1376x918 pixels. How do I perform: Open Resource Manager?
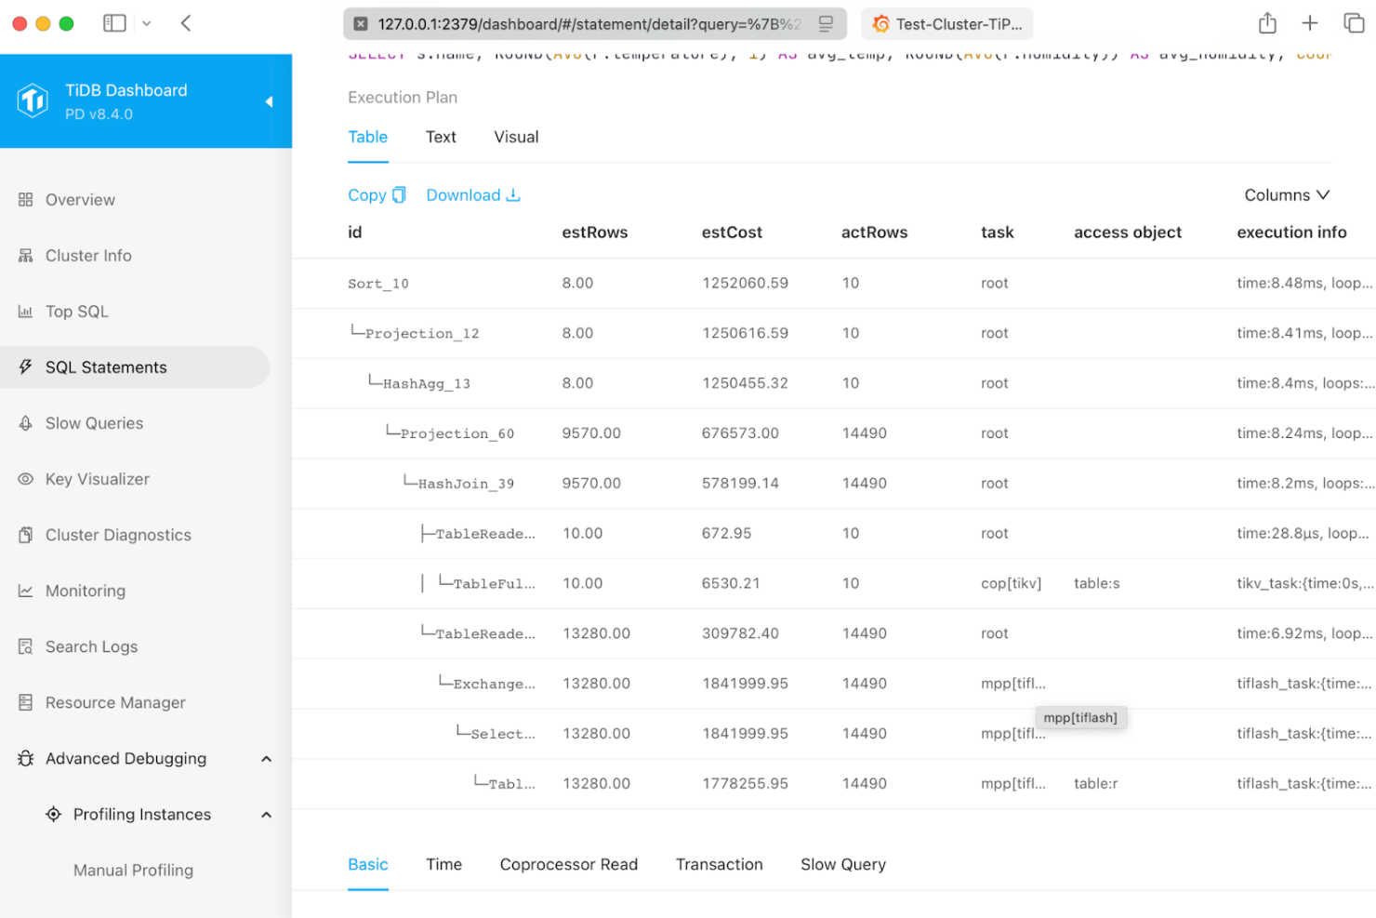[115, 702]
